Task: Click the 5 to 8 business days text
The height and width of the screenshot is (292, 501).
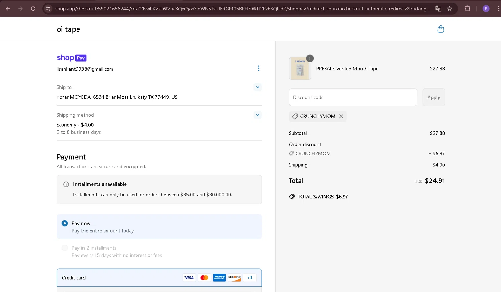Action: click(79, 132)
